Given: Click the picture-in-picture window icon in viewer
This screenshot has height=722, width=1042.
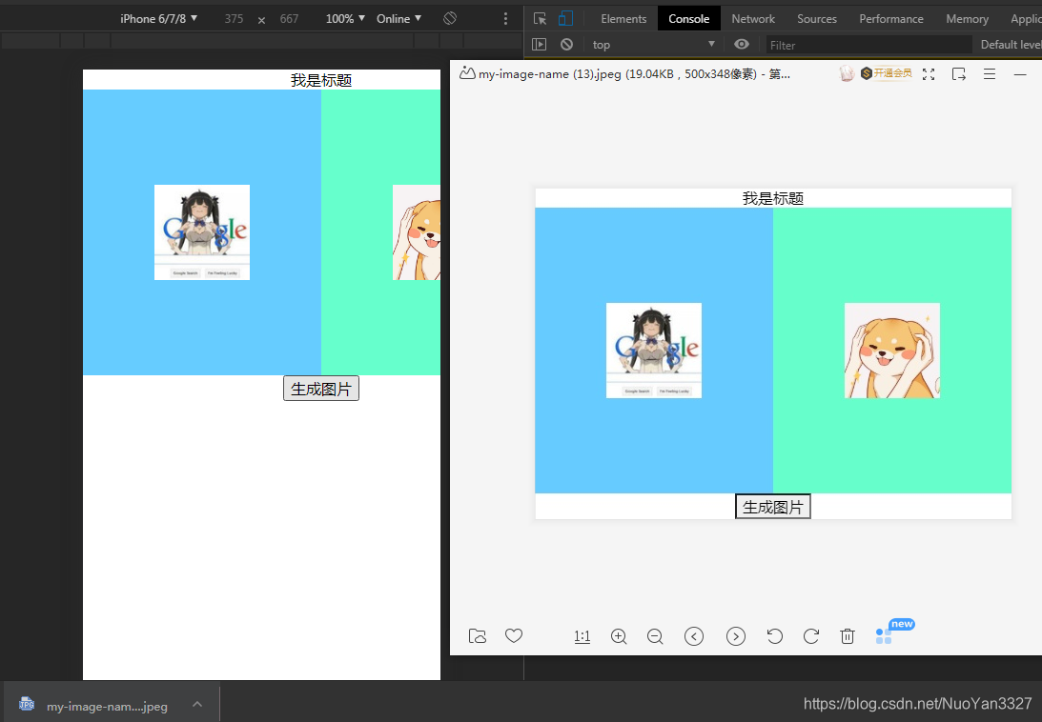Looking at the screenshot, I should 958,74.
